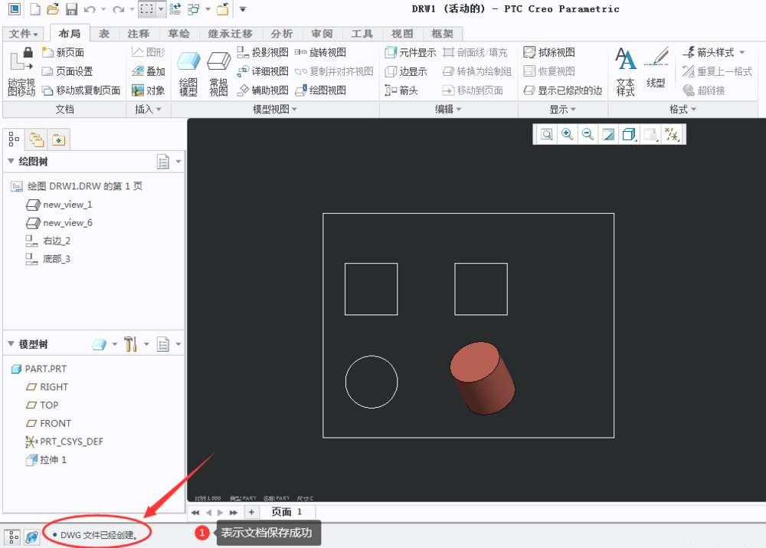
Task: Select PRT_CSYS_DEF in the model tree
Action: pos(64,441)
